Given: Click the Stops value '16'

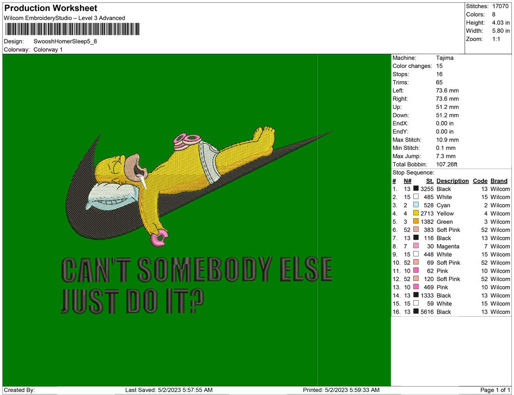Looking at the screenshot, I should (x=439, y=74).
